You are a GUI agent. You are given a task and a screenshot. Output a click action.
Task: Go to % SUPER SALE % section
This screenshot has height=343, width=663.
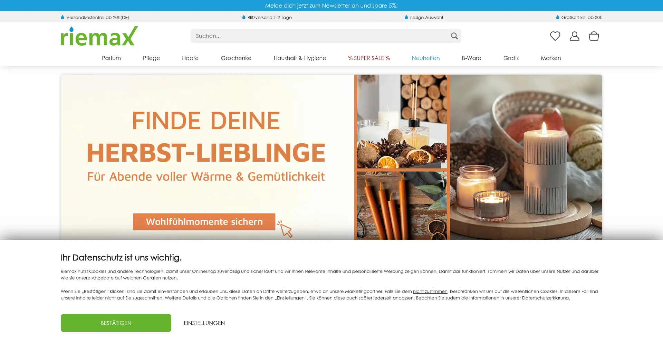[369, 58]
